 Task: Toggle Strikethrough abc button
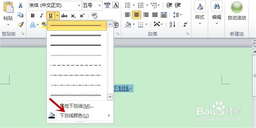64,16
